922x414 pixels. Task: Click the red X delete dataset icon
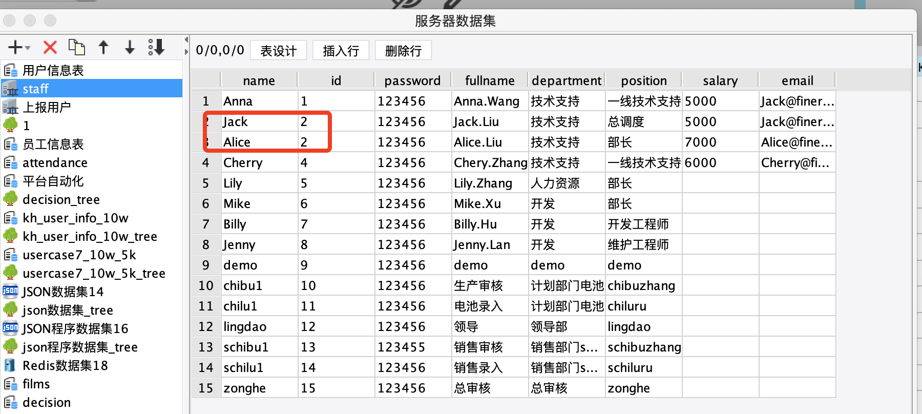(50, 48)
